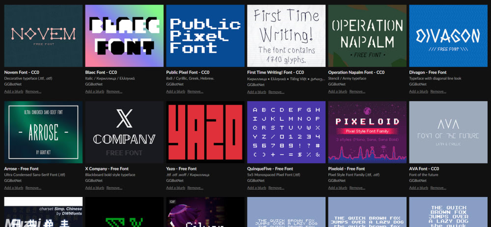Open GGBotNet author link under Novem Font
This screenshot has height=227, width=491.
coord(13,84)
